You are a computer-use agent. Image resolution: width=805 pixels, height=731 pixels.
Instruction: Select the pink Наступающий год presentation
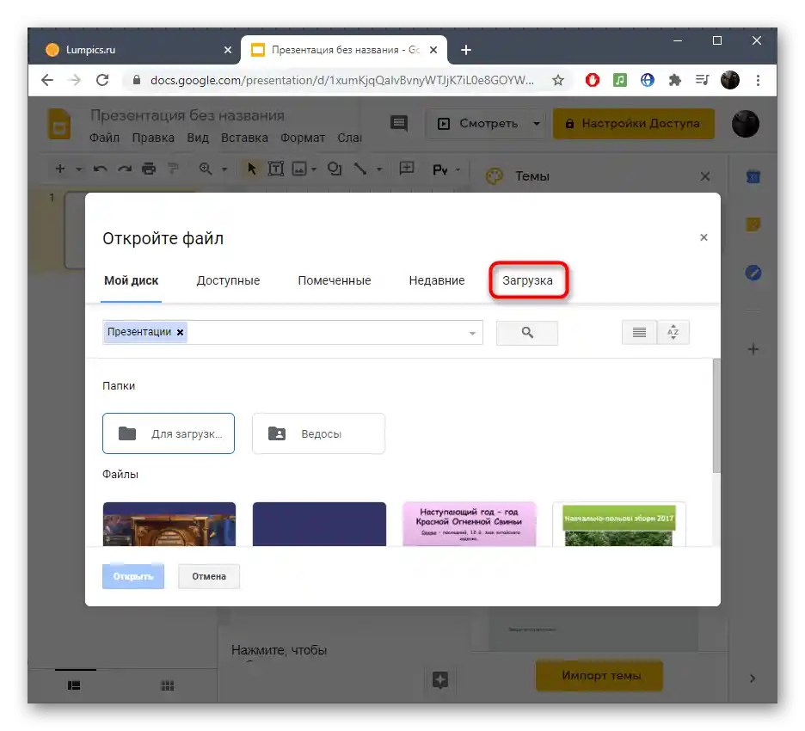click(469, 524)
